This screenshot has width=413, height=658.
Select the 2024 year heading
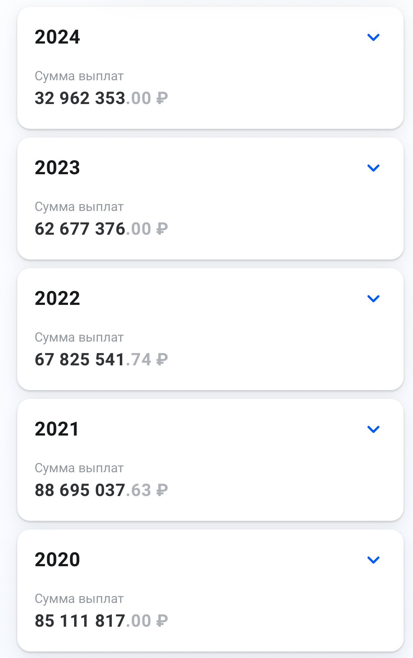point(57,37)
